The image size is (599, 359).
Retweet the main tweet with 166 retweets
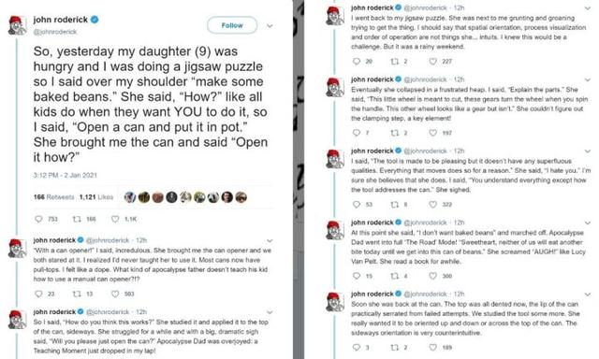coord(77,219)
